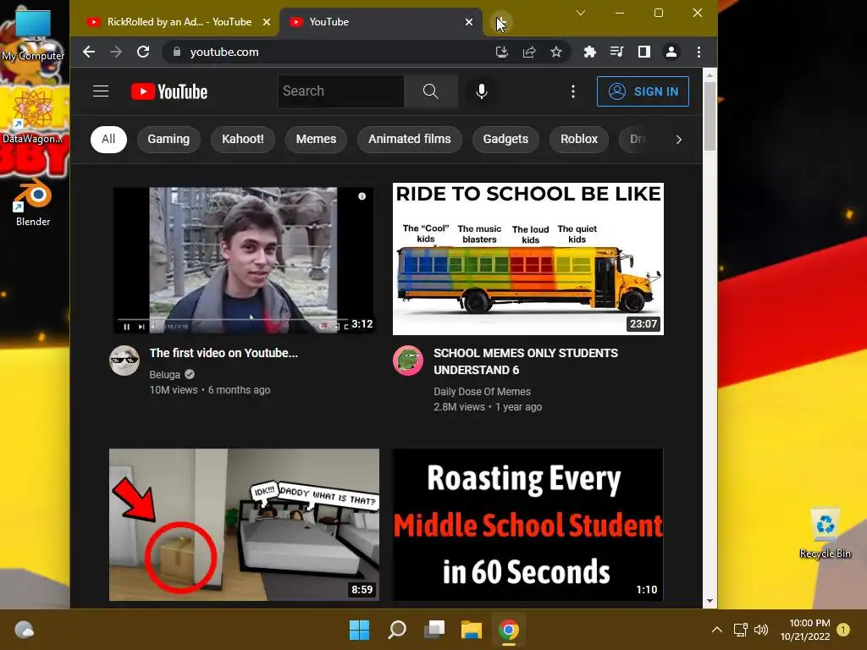Click the Beluga channel avatar
Image resolution: width=867 pixels, height=650 pixels.
[x=124, y=361]
